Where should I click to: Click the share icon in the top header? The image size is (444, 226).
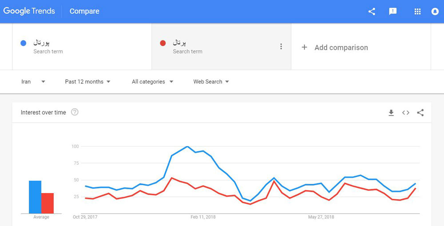372,12
